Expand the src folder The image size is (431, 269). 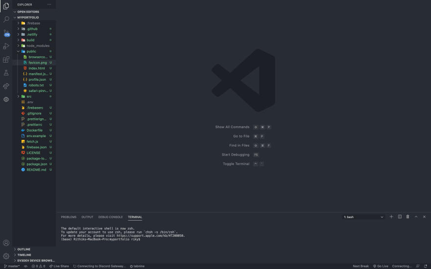pyautogui.click(x=34, y=96)
